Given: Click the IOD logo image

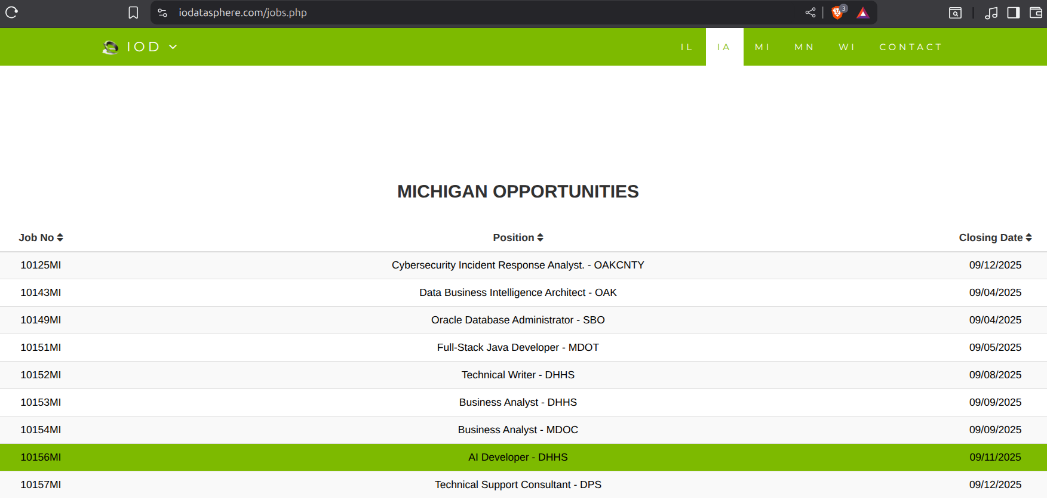Looking at the screenshot, I should [110, 47].
